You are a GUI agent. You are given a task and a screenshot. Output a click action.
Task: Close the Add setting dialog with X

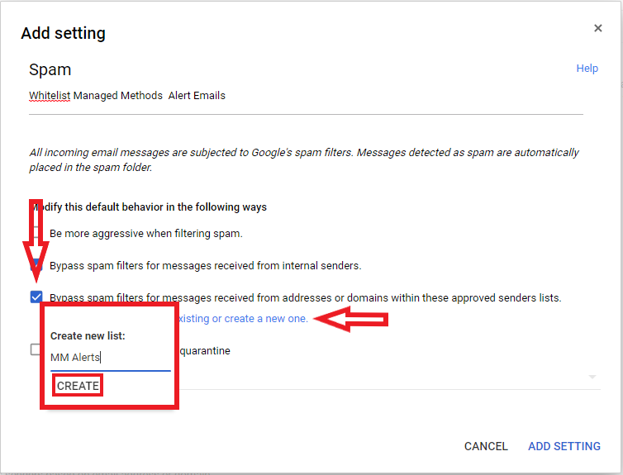coord(598,28)
